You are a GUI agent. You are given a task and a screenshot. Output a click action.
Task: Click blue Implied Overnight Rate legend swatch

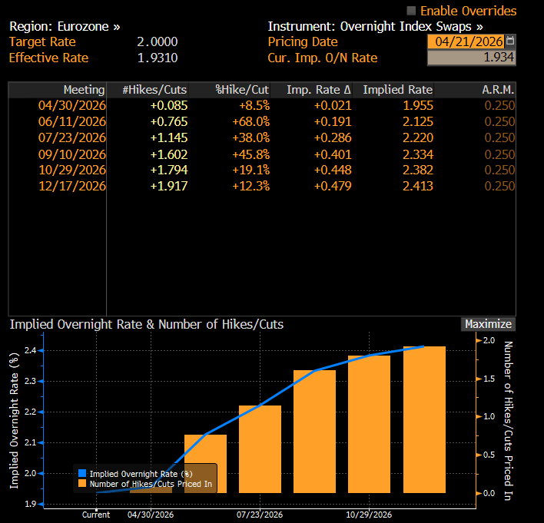pos(82,474)
